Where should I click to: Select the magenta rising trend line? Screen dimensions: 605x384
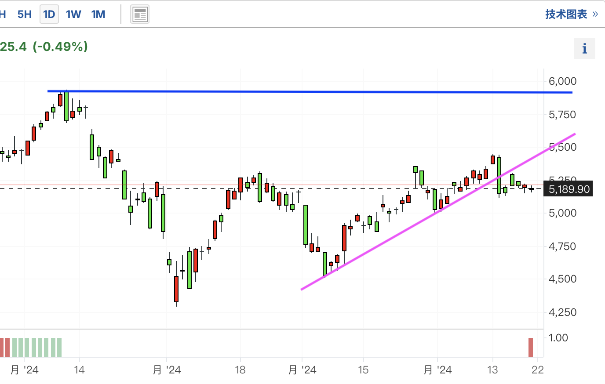tap(438, 211)
